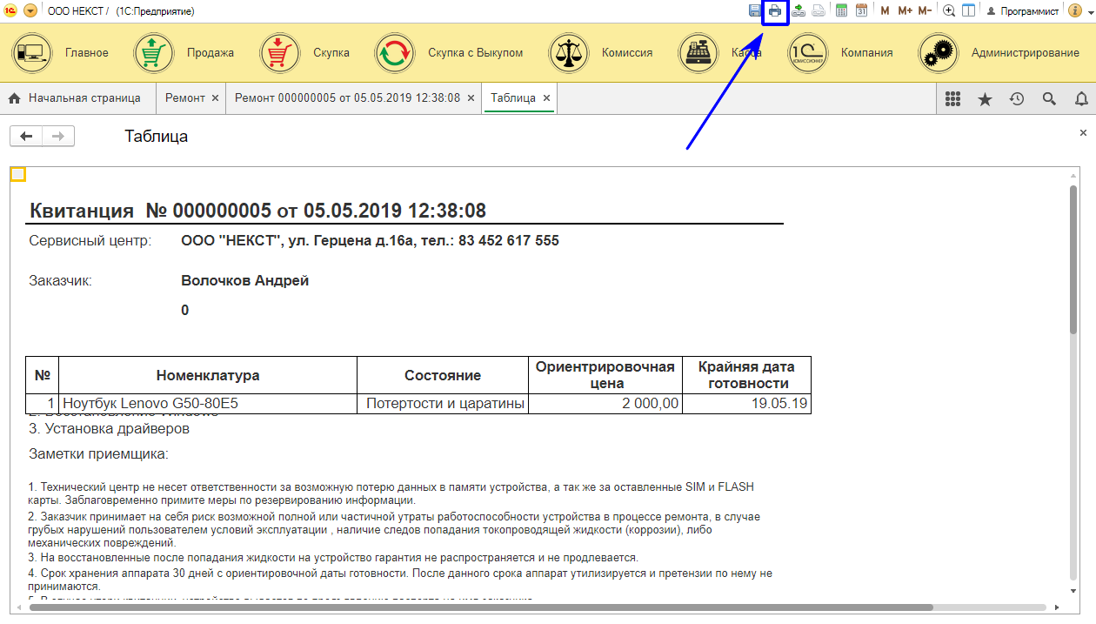Screen dimensions: 1096x624
Task: Click the gears Администрирование icon
Action: pos(939,53)
